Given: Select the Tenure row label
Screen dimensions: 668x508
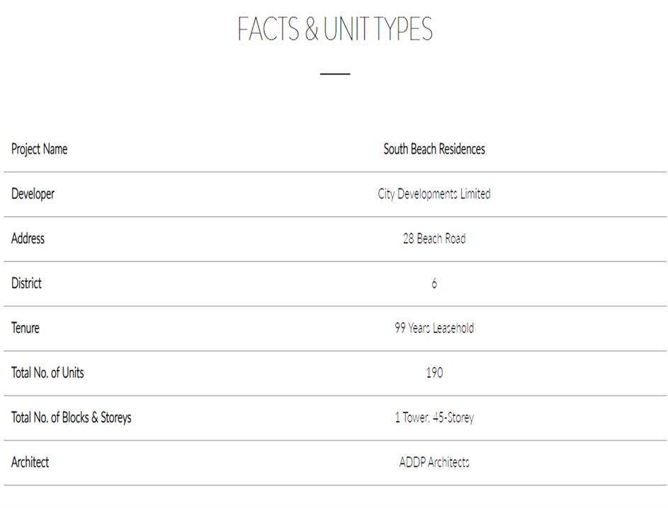Looking at the screenshot, I should coord(26,327).
